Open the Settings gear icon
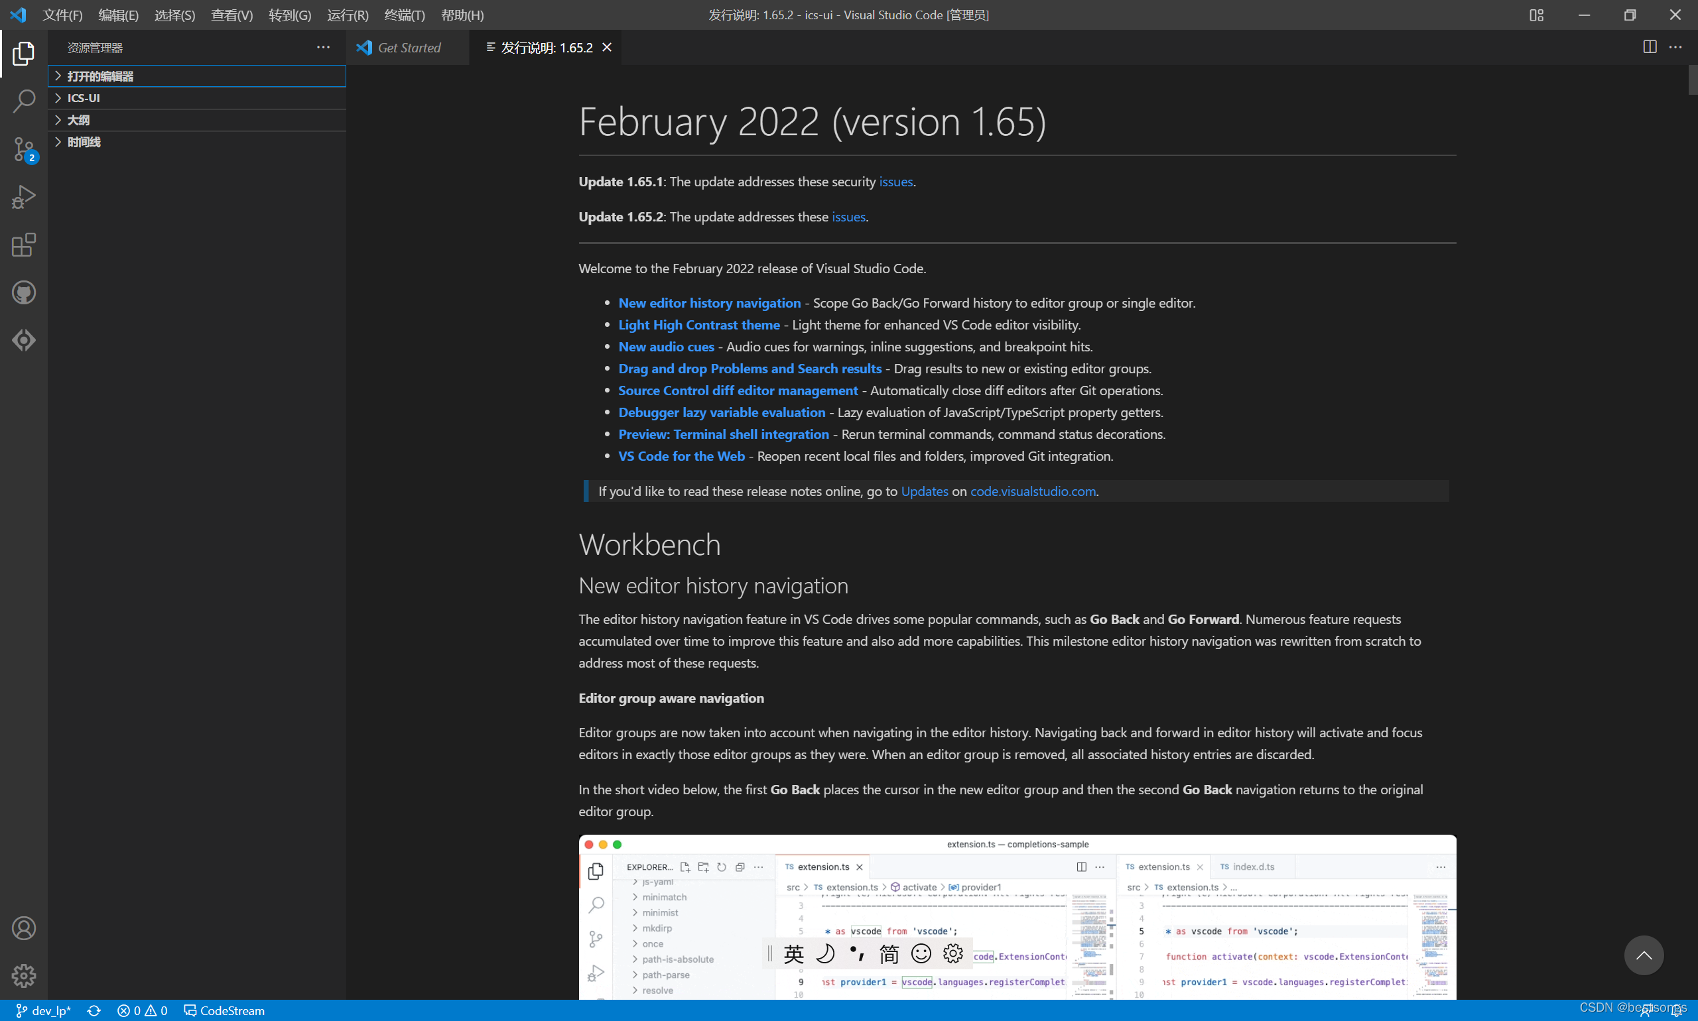This screenshot has height=1021, width=1698. tap(23, 976)
